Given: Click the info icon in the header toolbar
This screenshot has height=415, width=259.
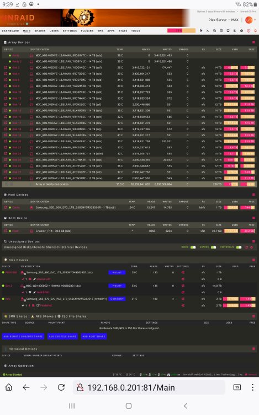Looking at the screenshot, I should click(241, 30).
